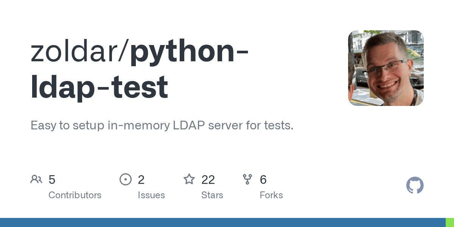Screen dimensions: 454x227
Task: Click the Issues circle-dot icon
Action: point(125,179)
